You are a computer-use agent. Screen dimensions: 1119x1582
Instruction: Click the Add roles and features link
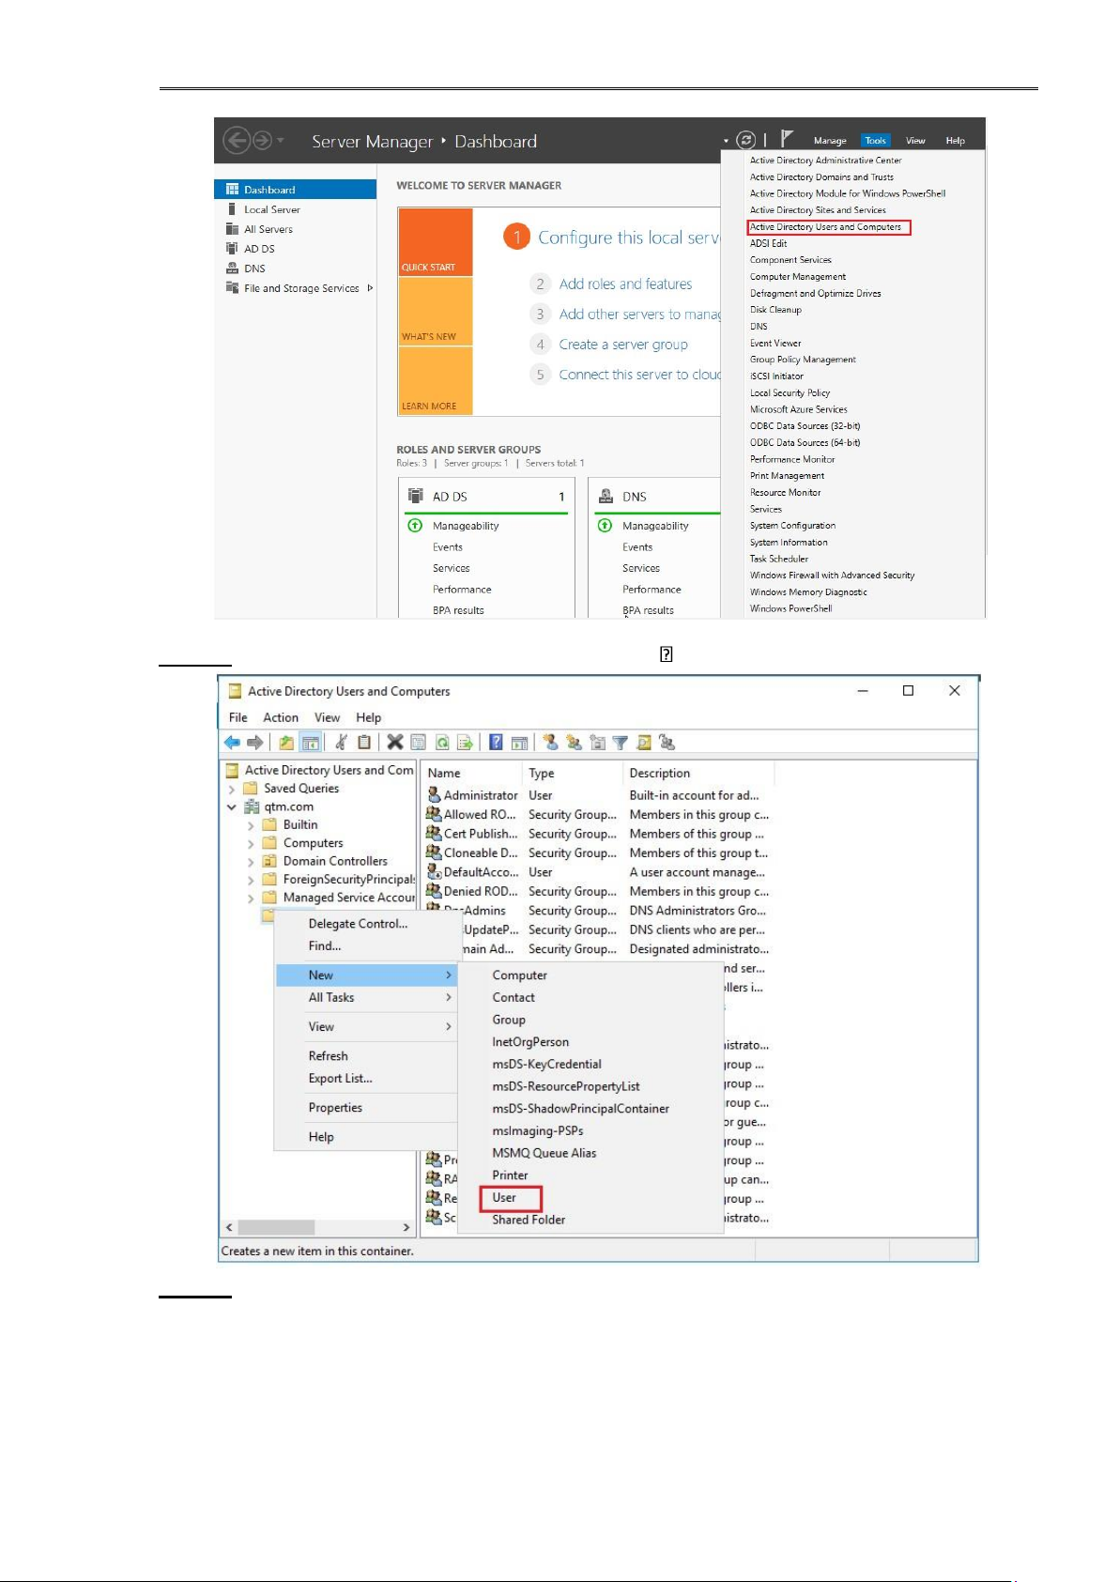tap(625, 284)
